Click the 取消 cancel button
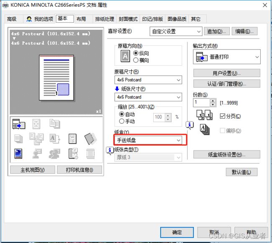The width and height of the screenshot is (272, 243). [214, 232]
